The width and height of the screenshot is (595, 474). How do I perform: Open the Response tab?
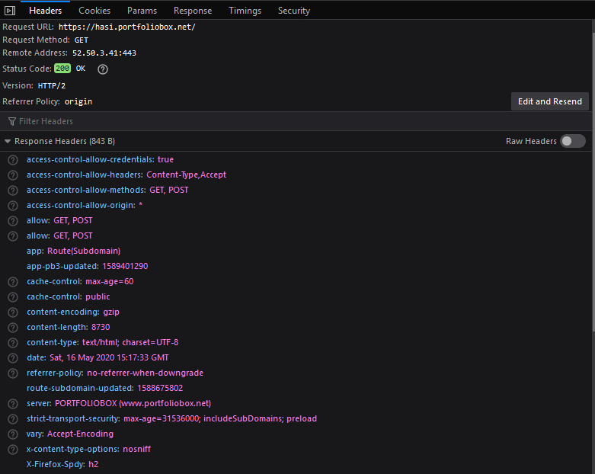point(193,11)
